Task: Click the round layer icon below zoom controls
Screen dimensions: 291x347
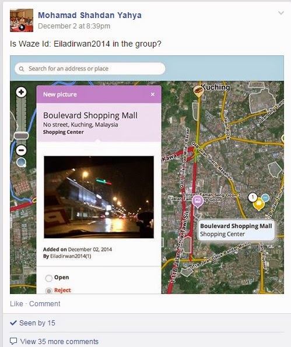Action: coord(21,162)
